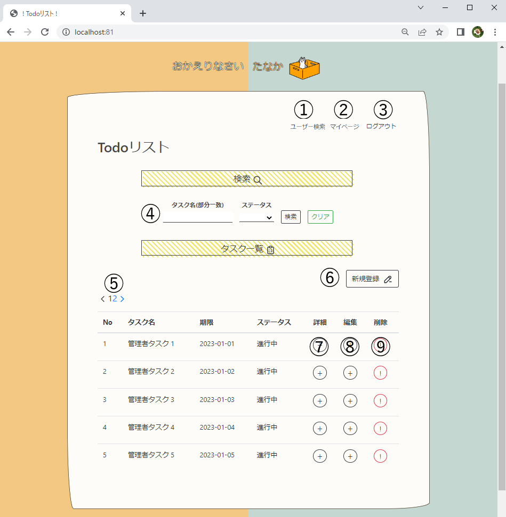The image size is (506, 517).
Task: Jump to page 2 in pagination
Action: point(115,299)
